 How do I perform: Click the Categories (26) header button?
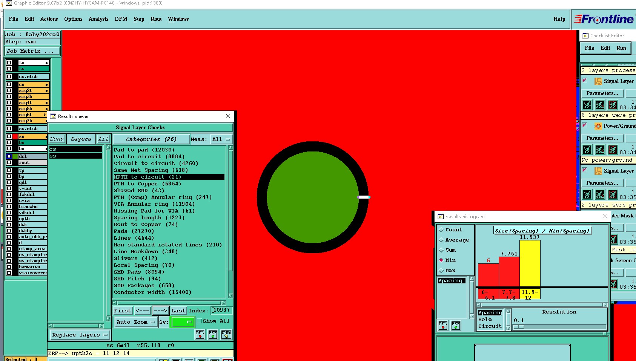click(151, 139)
